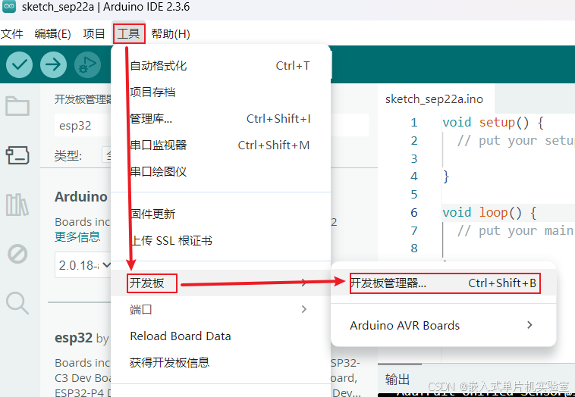Screen dimensions: 575x397
Task: Switch to sketch_sep22a.ino tab
Action: tap(434, 99)
